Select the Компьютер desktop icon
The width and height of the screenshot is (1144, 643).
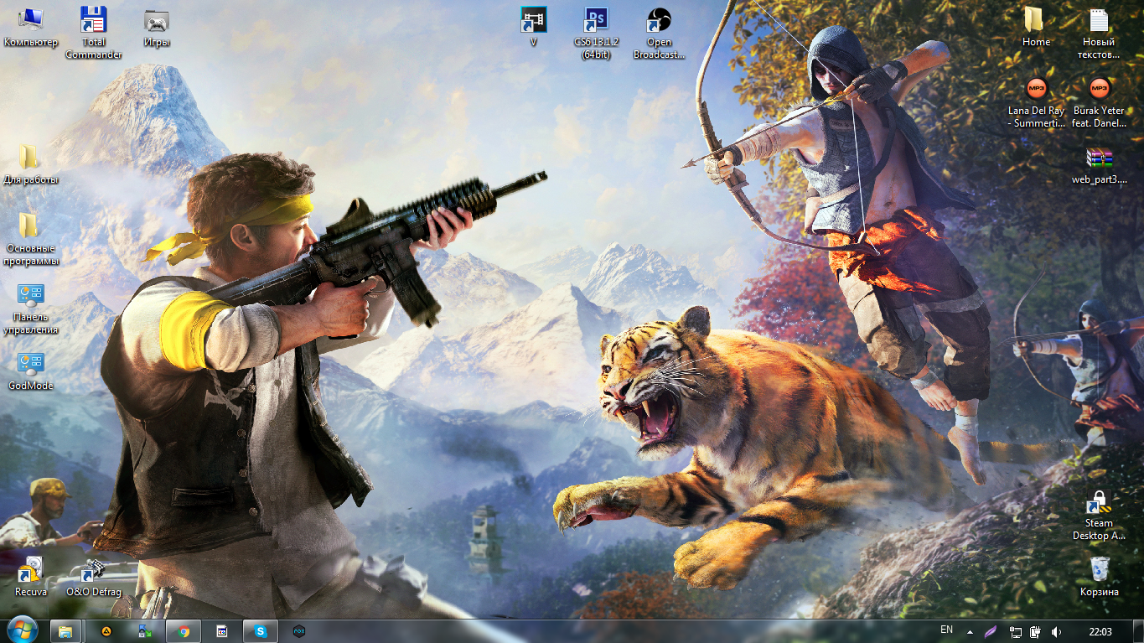[x=30, y=26]
